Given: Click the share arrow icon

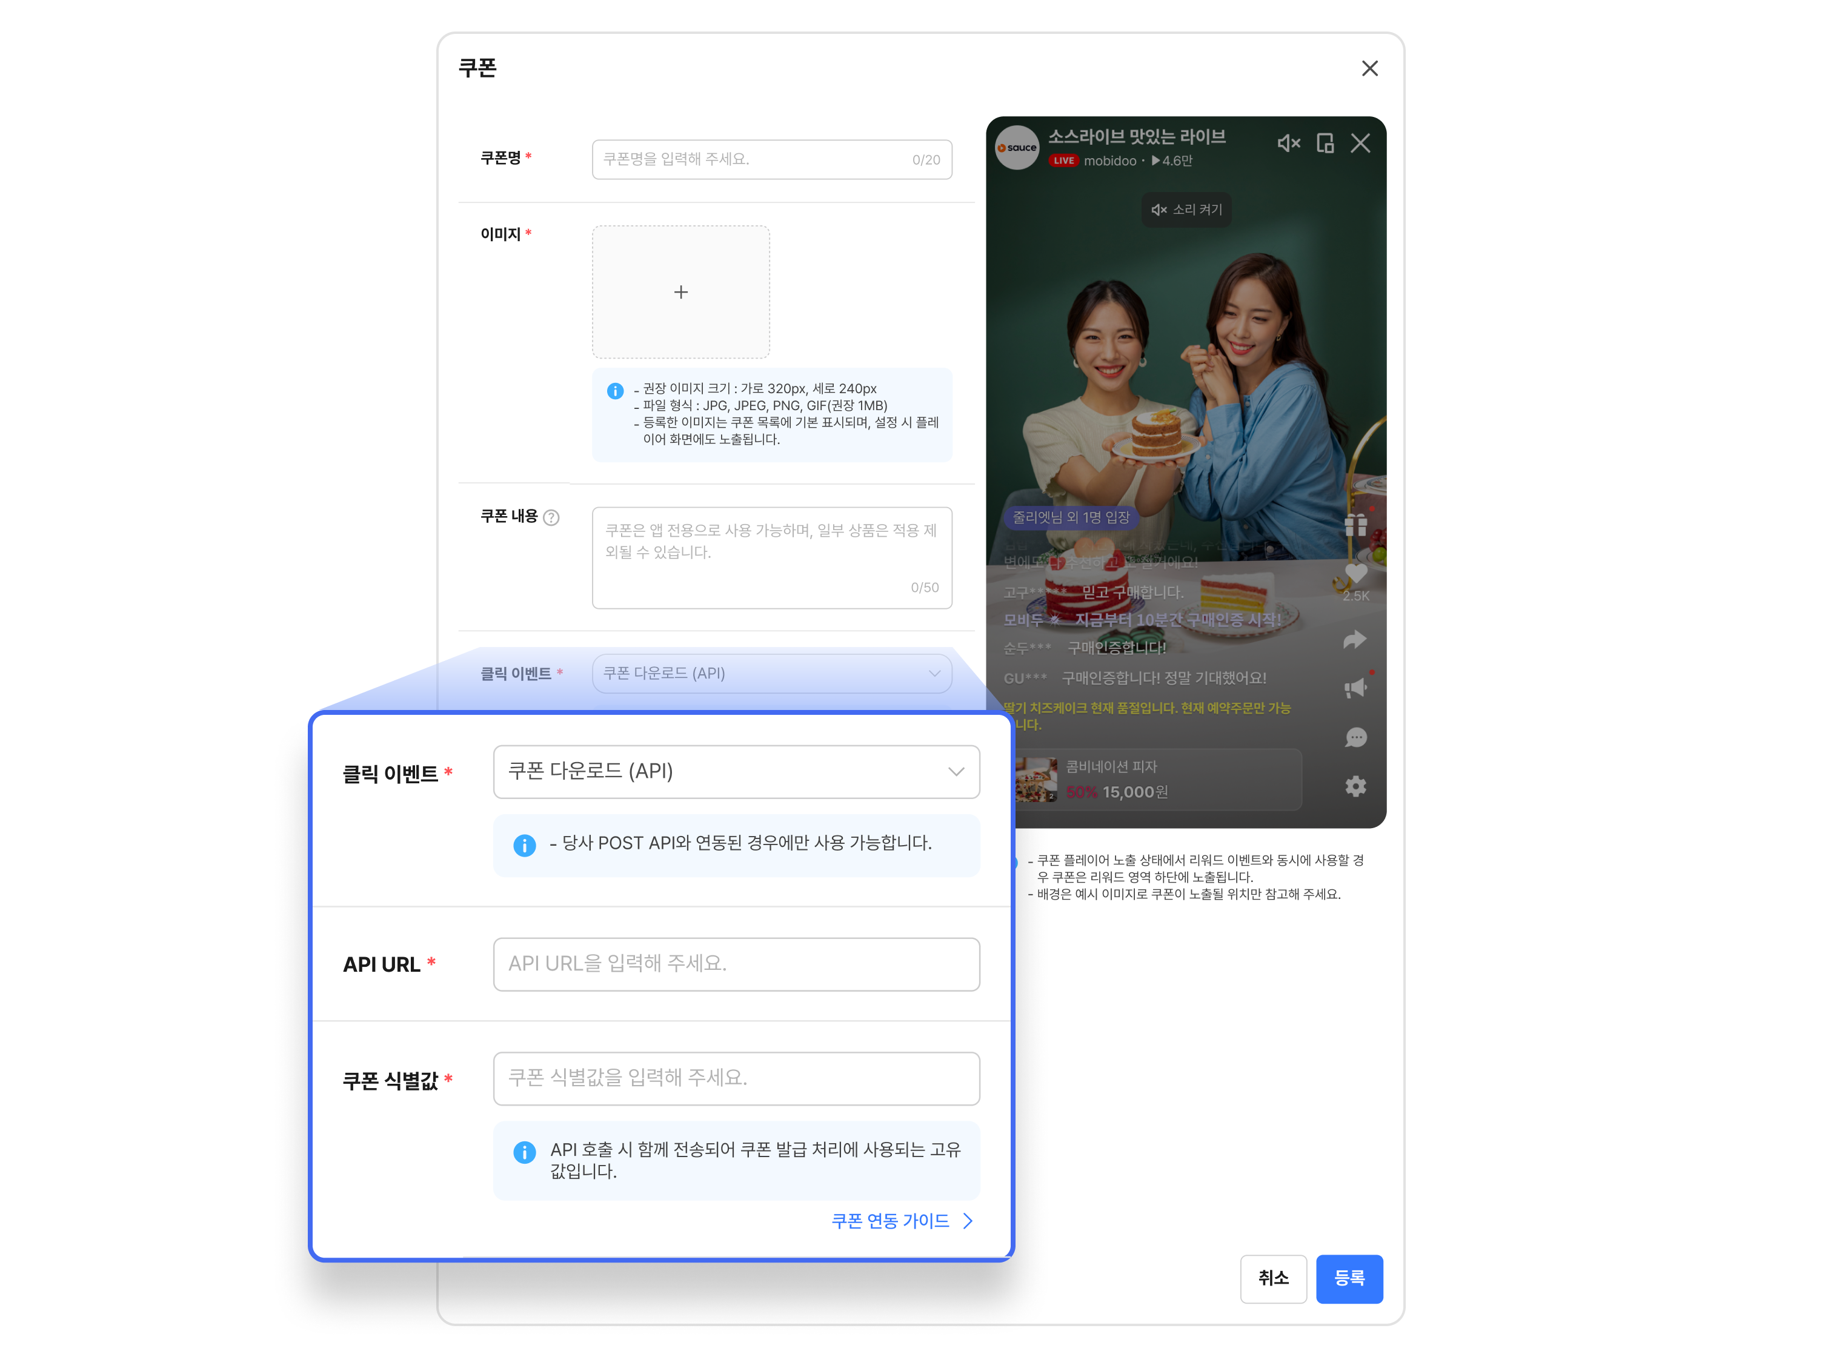Looking at the screenshot, I should 1354,639.
